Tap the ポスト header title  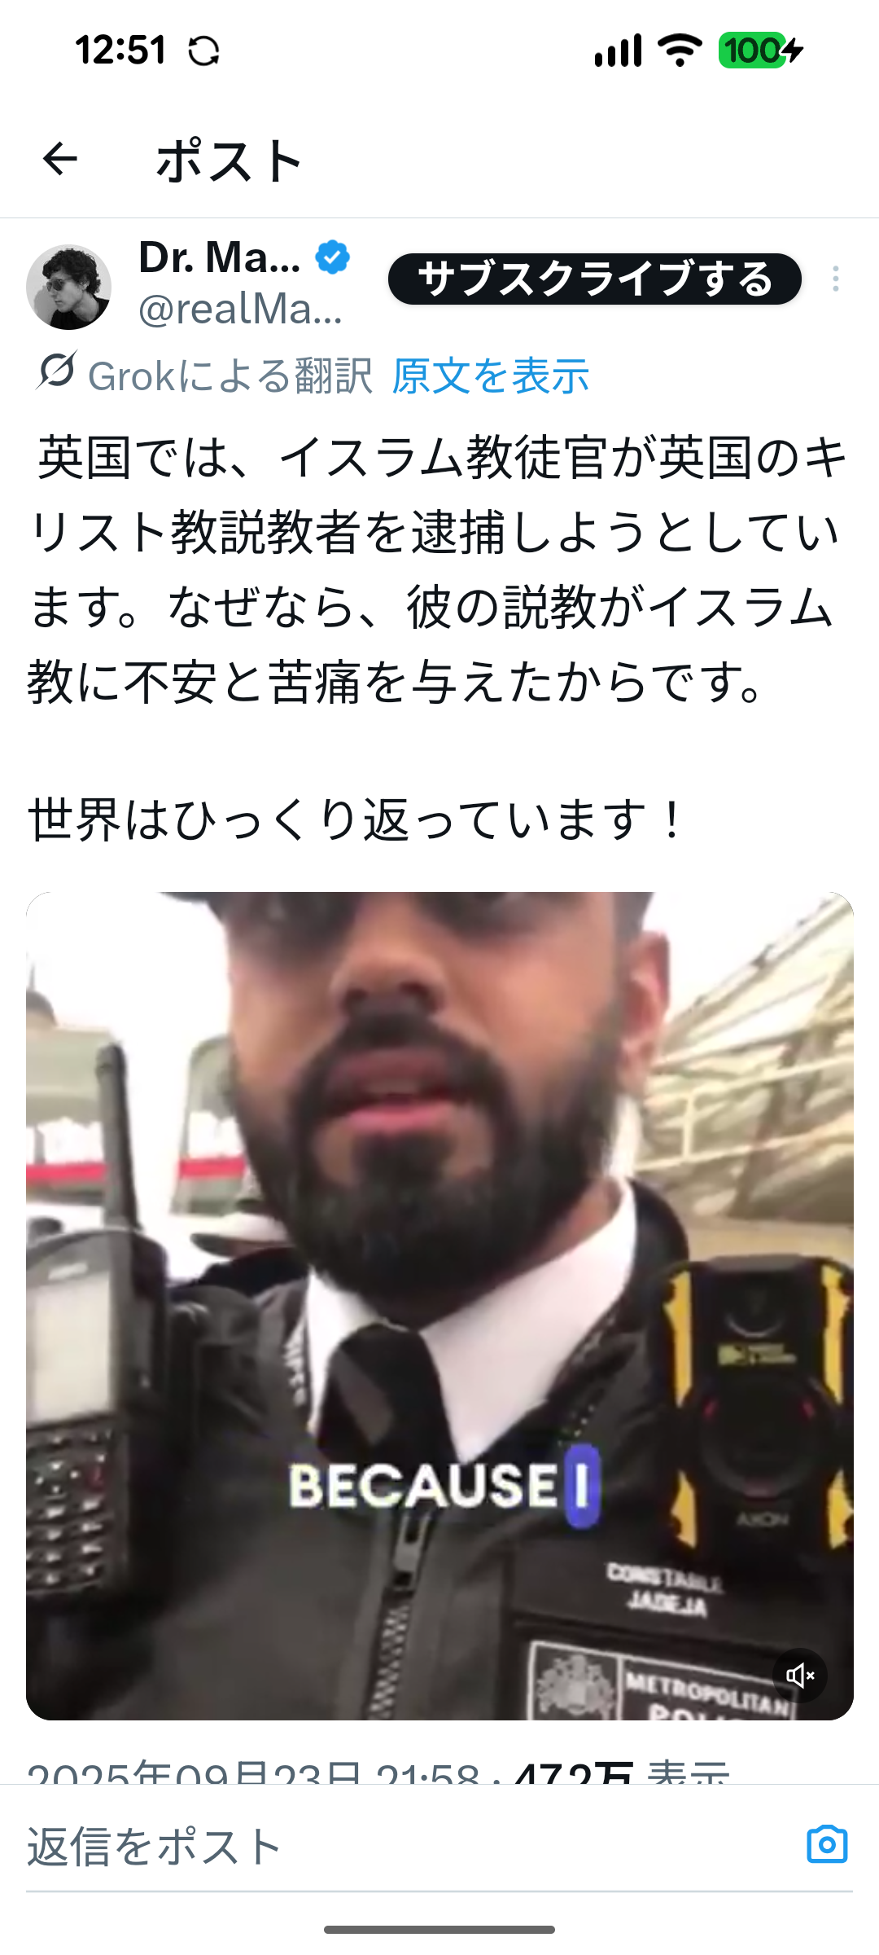229,160
